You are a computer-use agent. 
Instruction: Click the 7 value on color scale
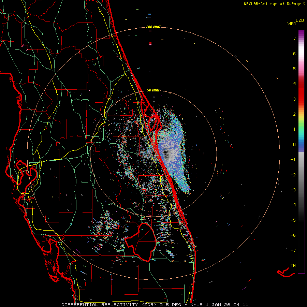click(294, 38)
